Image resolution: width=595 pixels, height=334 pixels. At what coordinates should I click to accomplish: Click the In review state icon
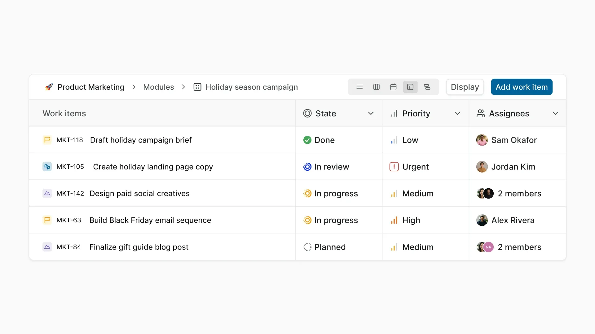pyautogui.click(x=307, y=167)
